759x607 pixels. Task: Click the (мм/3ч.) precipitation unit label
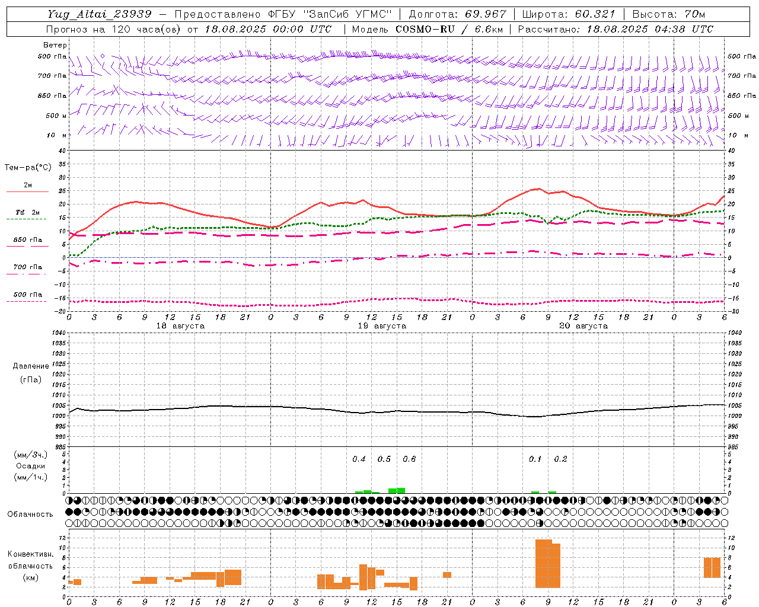pos(31,455)
